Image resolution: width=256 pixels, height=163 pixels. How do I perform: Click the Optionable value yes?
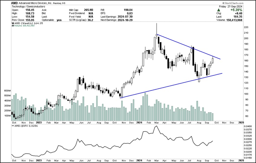click(x=59, y=20)
